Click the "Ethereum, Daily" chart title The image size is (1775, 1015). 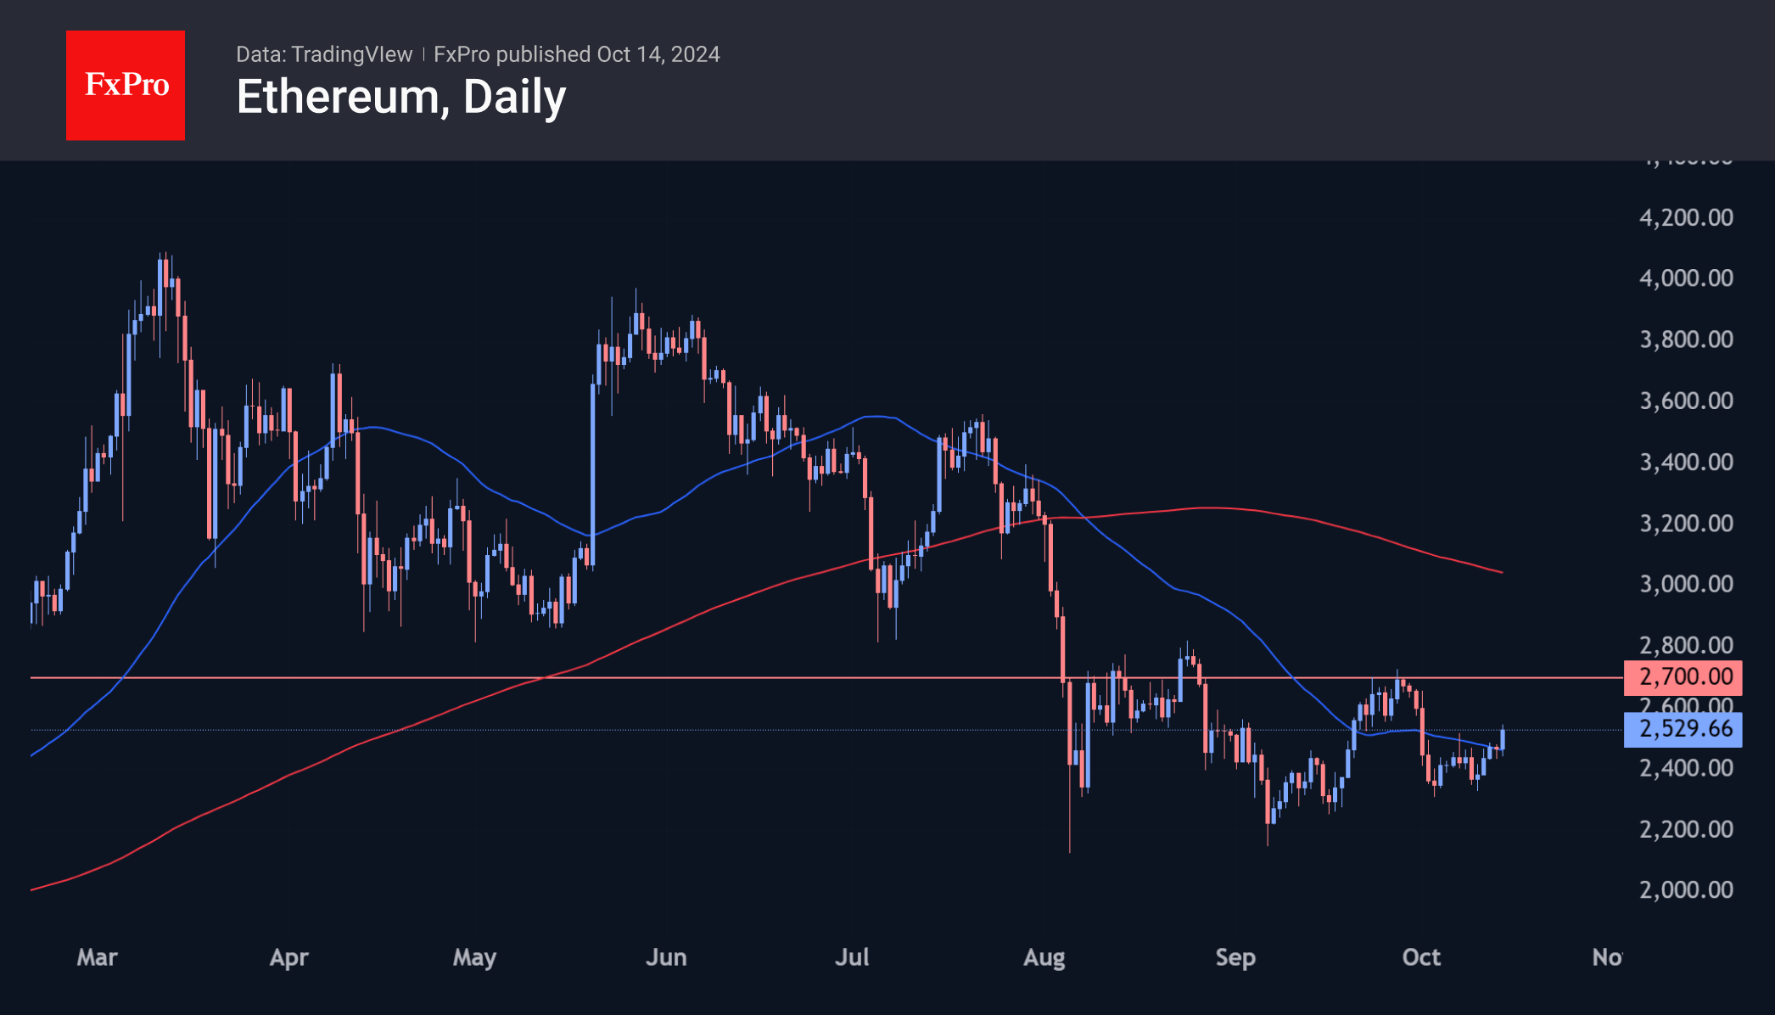point(400,98)
